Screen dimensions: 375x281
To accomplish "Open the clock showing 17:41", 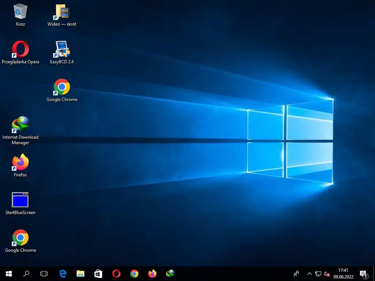I will point(343,274).
